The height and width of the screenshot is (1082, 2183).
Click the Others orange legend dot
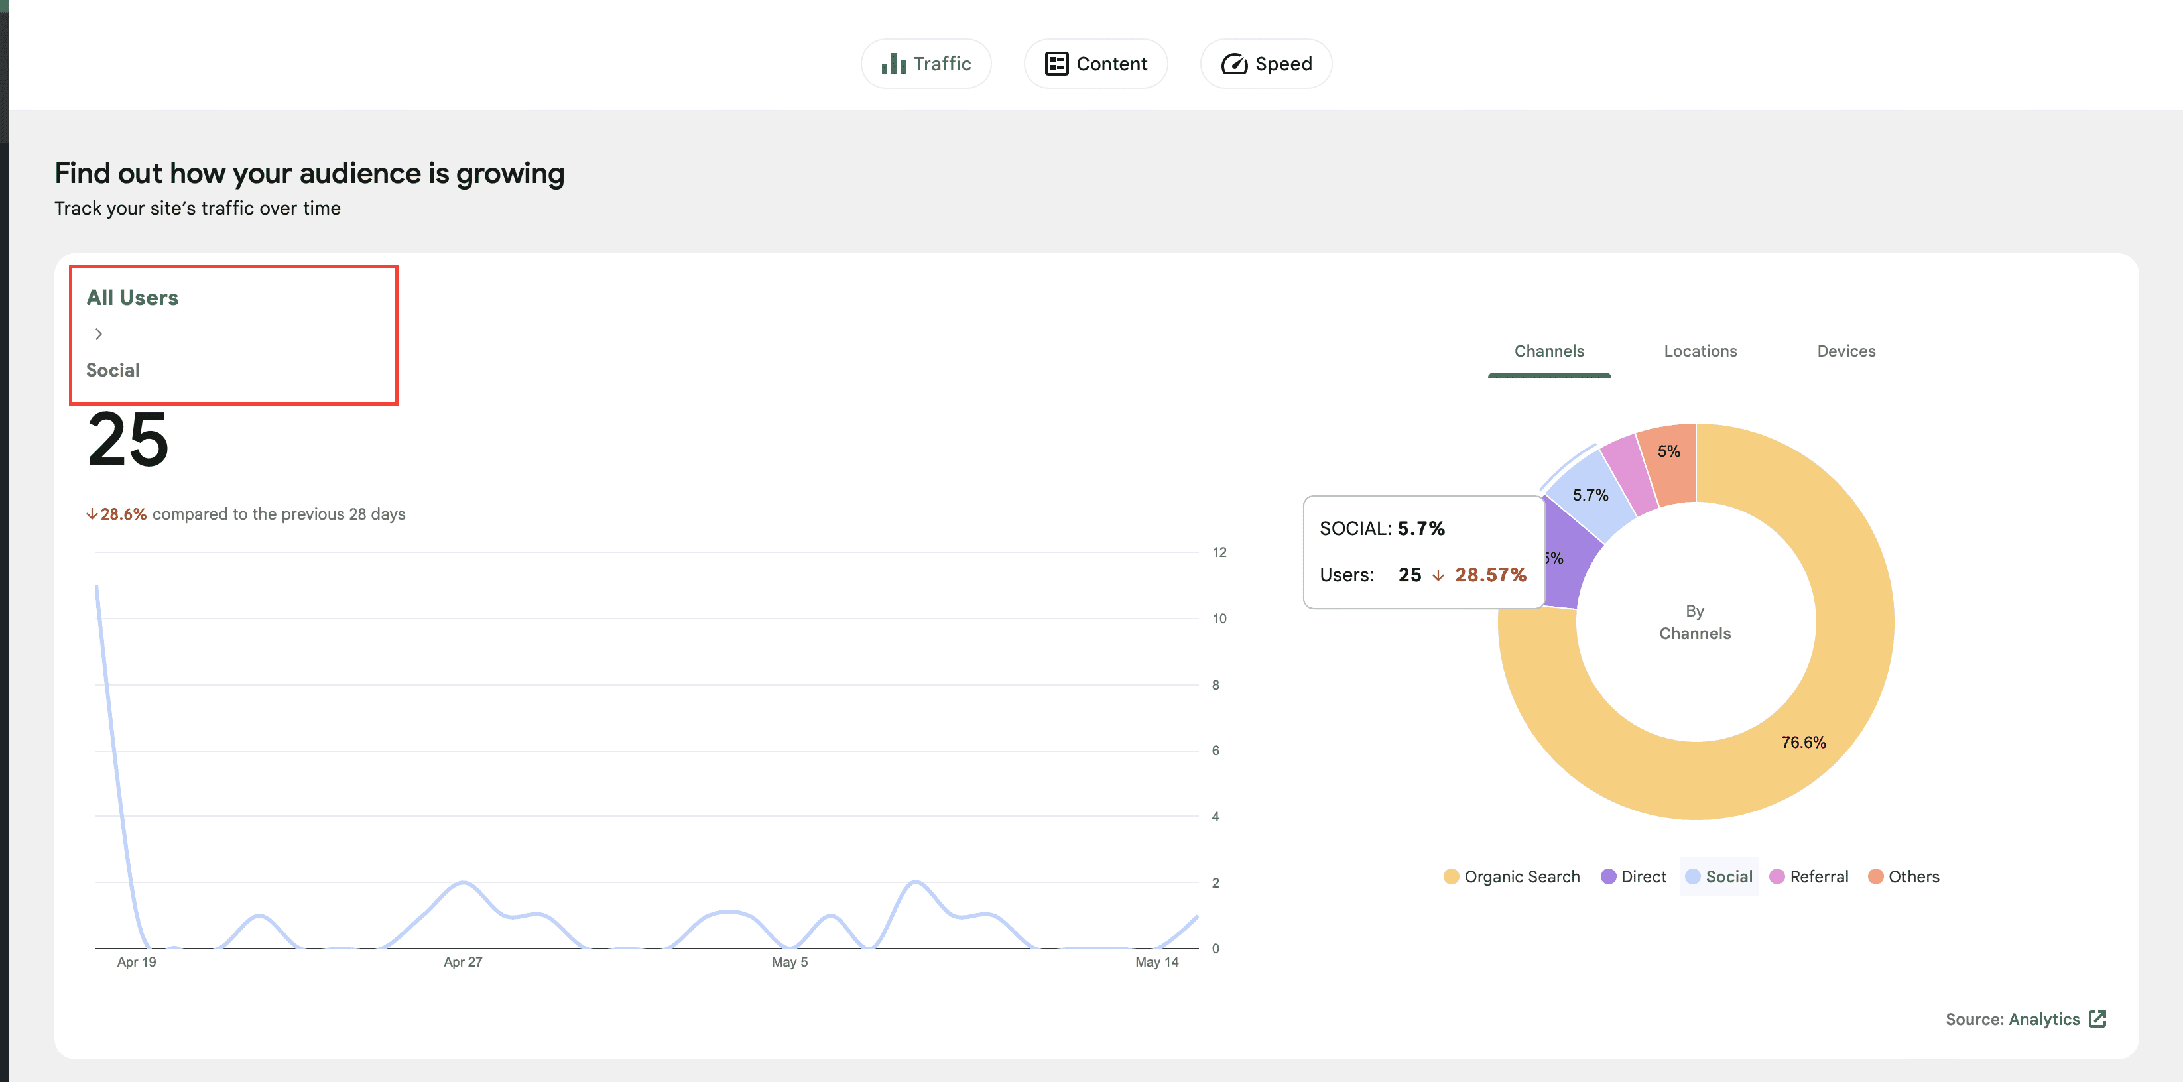tap(1875, 876)
